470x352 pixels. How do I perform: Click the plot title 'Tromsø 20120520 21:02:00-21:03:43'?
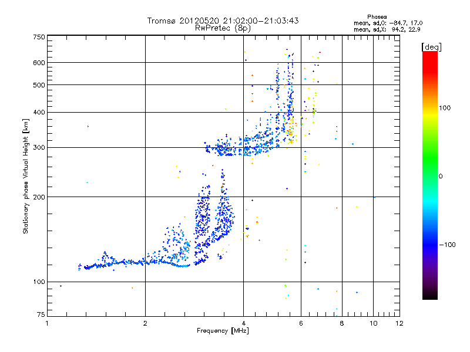[223, 21]
